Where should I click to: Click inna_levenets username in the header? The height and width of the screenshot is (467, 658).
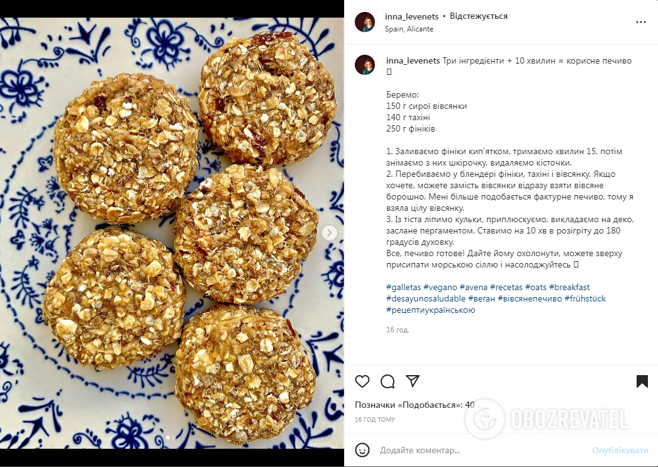pyautogui.click(x=411, y=16)
